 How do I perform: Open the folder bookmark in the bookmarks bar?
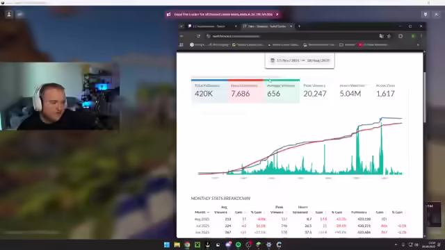(x=348, y=44)
